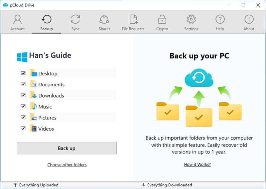Click the download arrow status icon
Image resolution: width=266 pixels, height=189 pixels.
(144, 185)
